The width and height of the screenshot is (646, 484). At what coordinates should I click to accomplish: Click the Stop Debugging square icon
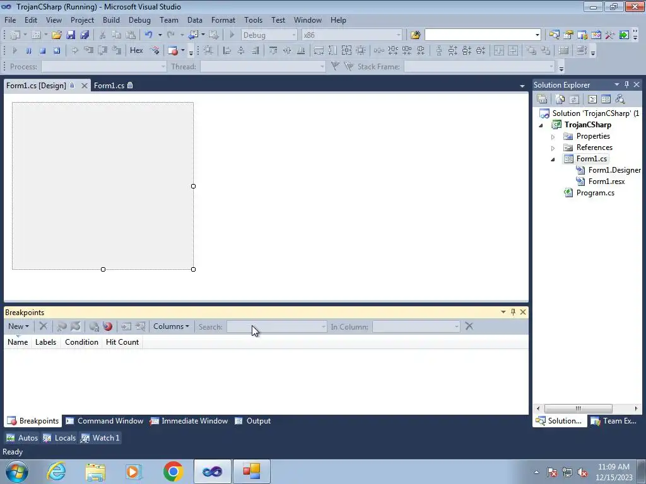[x=42, y=50]
